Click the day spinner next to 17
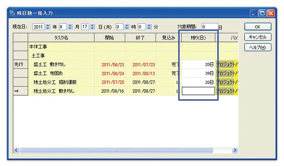Image resolution: width=284 pixels, height=167 pixels. pos(92,27)
